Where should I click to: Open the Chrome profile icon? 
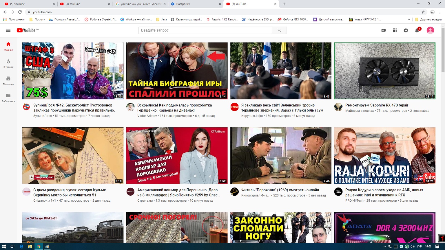[x=433, y=12]
